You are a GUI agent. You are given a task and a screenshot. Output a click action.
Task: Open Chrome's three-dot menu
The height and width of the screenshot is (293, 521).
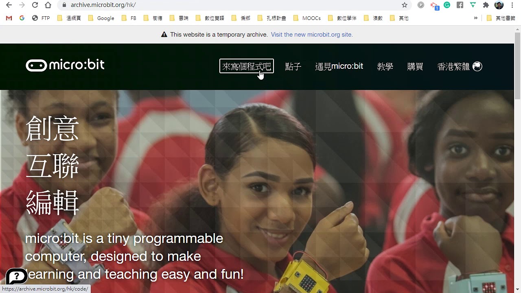pyautogui.click(x=512, y=5)
